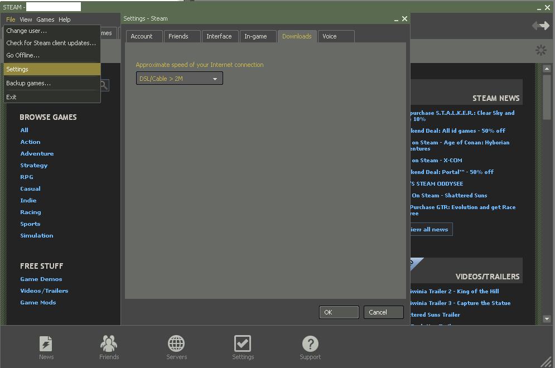Viewport: 555px width, 368px height.
Task: Open All id games 50% off news
Action: 457,130
